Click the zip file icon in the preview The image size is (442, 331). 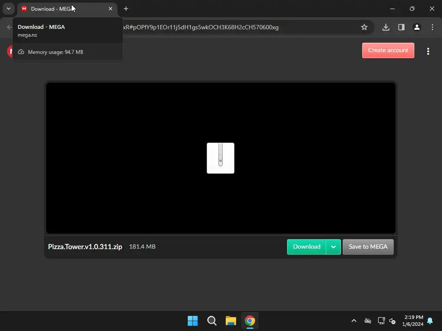click(x=221, y=158)
